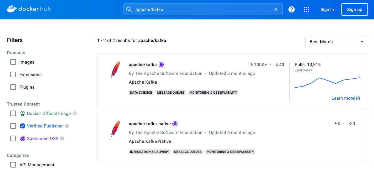Click the apache/kafka-native feather logo
The image size is (374, 171).
point(115,130)
